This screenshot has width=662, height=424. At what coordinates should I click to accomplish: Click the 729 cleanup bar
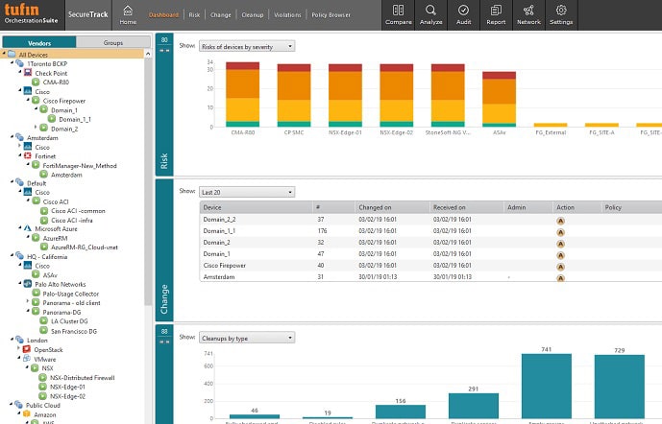(620, 387)
